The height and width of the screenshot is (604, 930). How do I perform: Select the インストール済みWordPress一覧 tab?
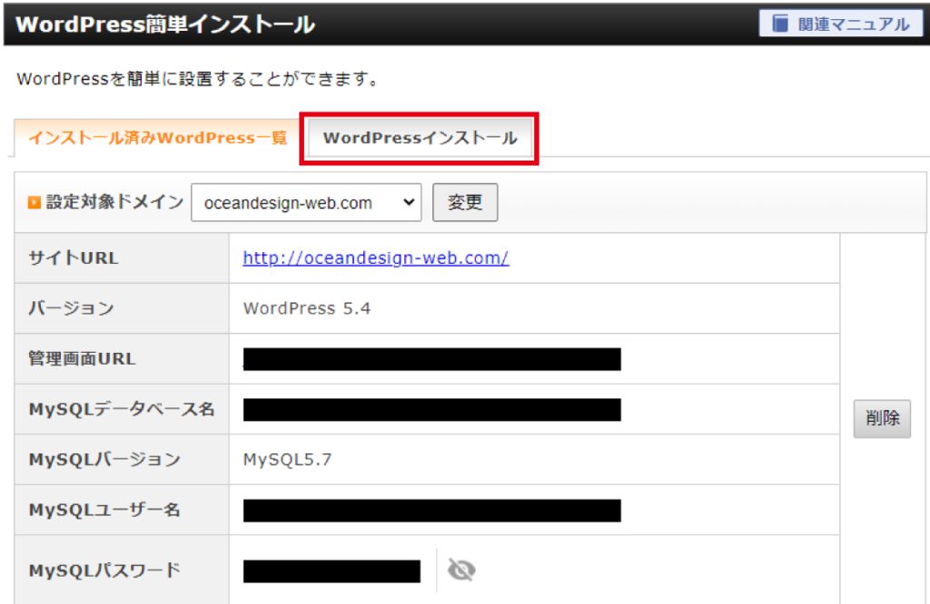click(x=158, y=138)
